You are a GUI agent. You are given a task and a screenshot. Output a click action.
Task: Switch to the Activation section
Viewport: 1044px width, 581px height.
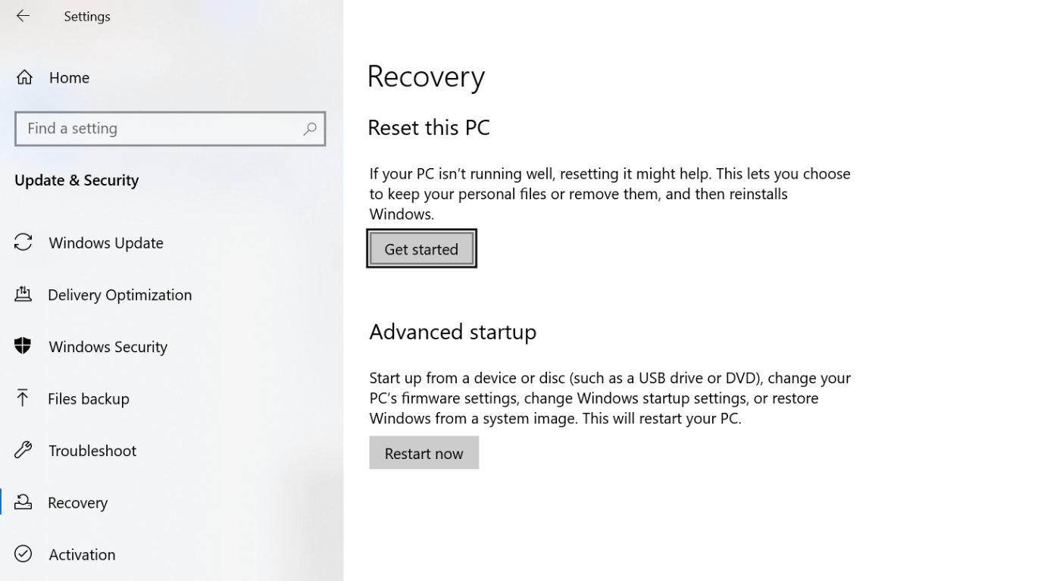coord(81,554)
